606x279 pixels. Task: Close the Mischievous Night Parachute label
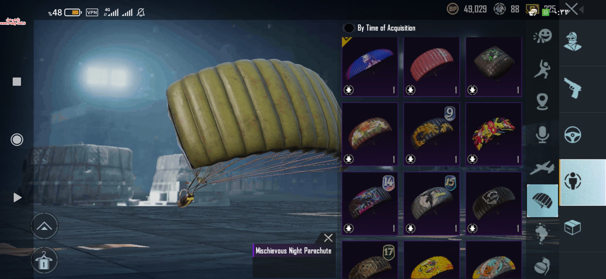point(328,238)
